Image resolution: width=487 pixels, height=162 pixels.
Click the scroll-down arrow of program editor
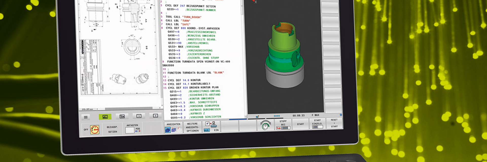click(245, 117)
